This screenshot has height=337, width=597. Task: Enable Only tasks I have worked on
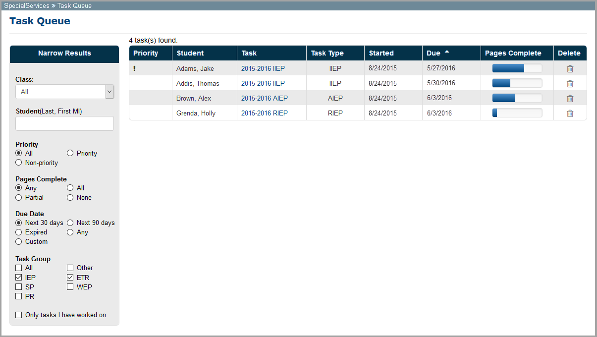point(19,315)
